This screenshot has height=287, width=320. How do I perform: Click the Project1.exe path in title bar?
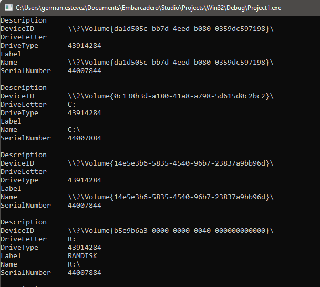click(x=148, y=8)
